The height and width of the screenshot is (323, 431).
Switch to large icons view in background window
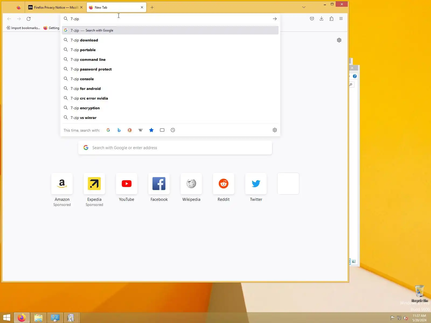[354, 261]
